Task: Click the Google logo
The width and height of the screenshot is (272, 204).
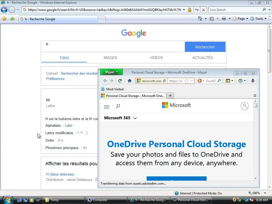Action: click(134, 33)
